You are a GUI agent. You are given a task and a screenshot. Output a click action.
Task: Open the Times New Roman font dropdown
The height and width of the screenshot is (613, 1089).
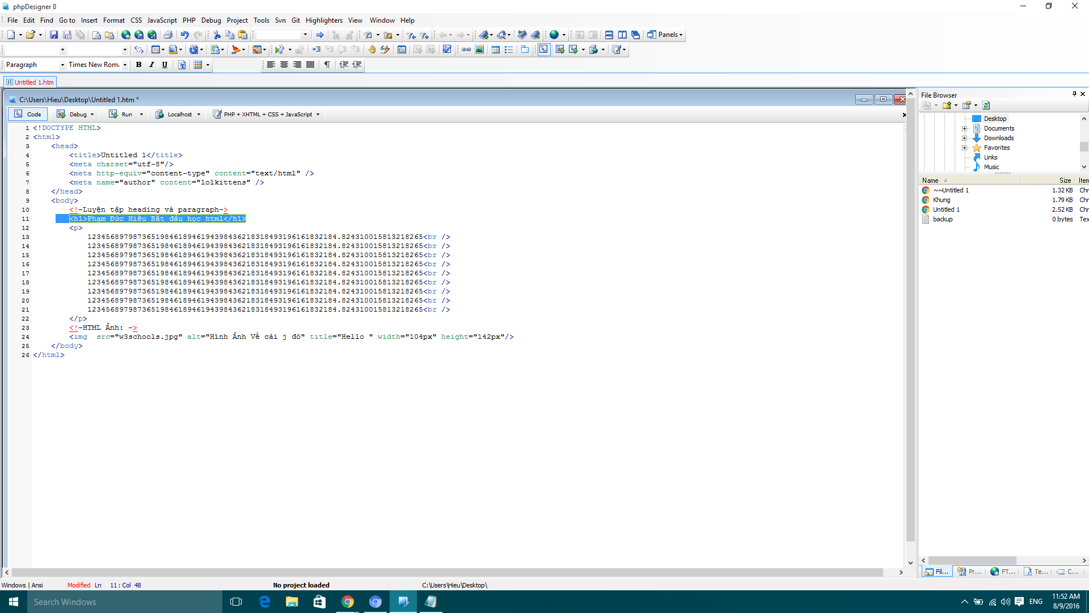coord(125,65)
